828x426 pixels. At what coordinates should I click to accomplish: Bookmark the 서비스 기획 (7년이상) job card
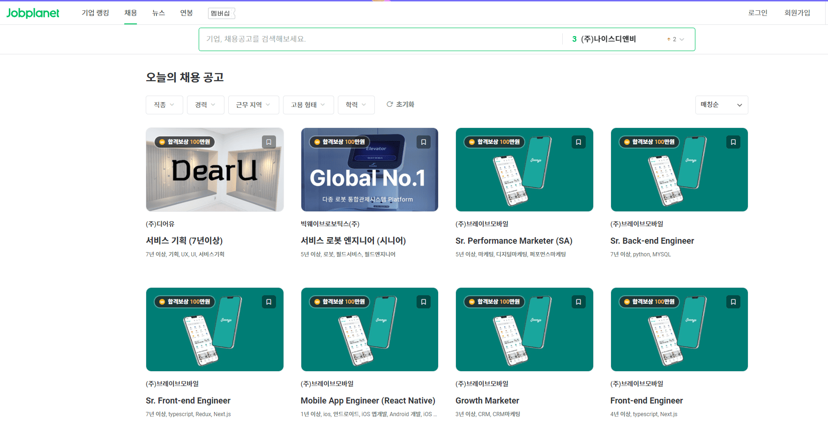tap(269, 142)
